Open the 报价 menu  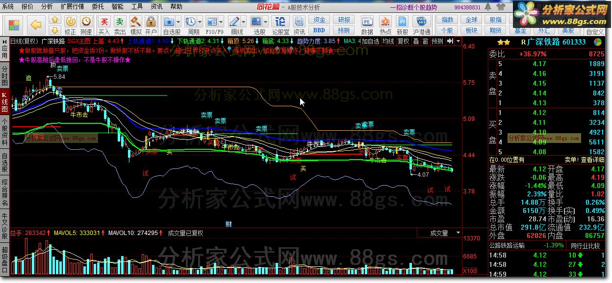click(x=27, y=7)
